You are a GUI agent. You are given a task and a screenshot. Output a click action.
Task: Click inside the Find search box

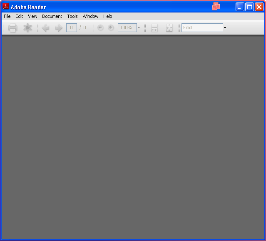point(202,27)
